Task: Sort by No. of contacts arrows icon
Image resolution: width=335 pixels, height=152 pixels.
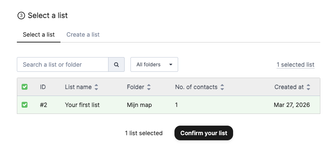Action: [222, 87]
